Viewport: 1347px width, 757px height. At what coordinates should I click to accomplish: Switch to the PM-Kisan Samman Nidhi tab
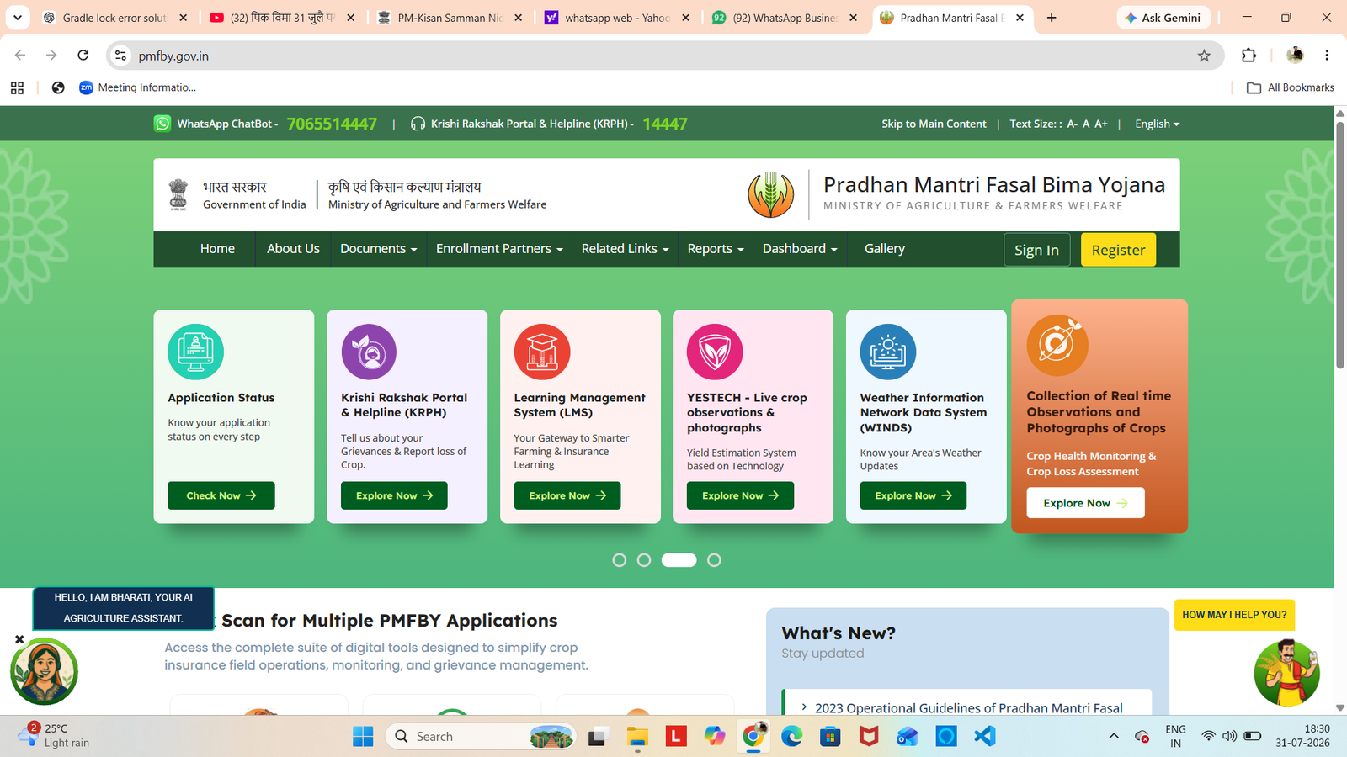[x=450, y=18]
